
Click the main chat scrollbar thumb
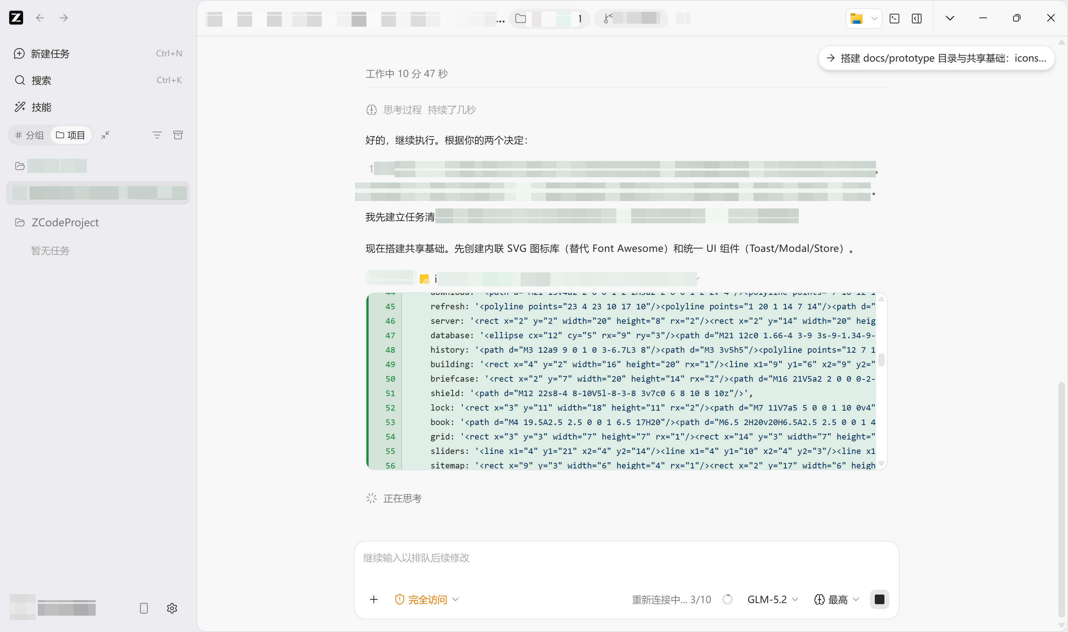(1061, 500)
